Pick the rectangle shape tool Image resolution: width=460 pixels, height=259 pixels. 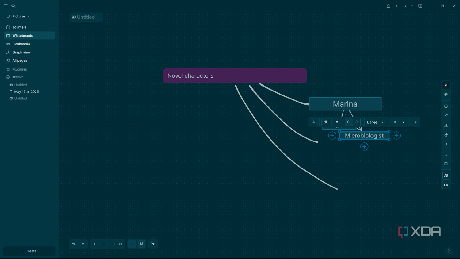coord(446,164)
